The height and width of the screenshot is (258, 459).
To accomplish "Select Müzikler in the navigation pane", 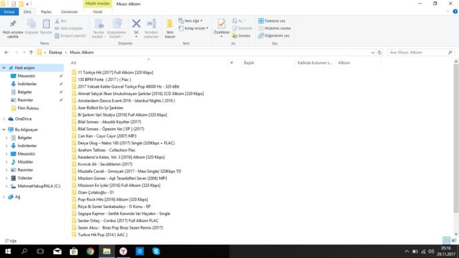I will coord(25,162).
